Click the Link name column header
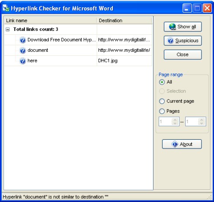This screenshot has height=202, width=214. pos(51,20)
